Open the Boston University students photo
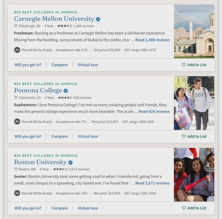Viewport: 222px width, 219px height. (194, 175)
